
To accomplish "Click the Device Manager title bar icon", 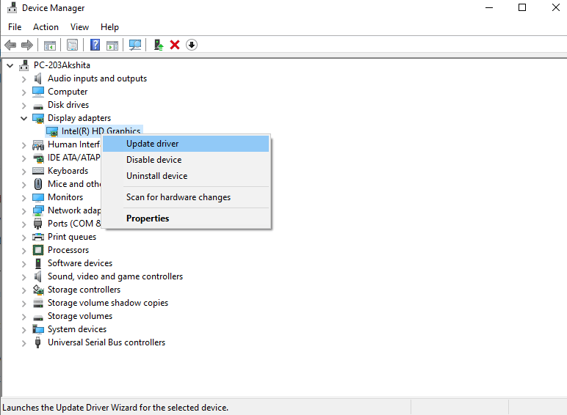I will click(12, 7).
